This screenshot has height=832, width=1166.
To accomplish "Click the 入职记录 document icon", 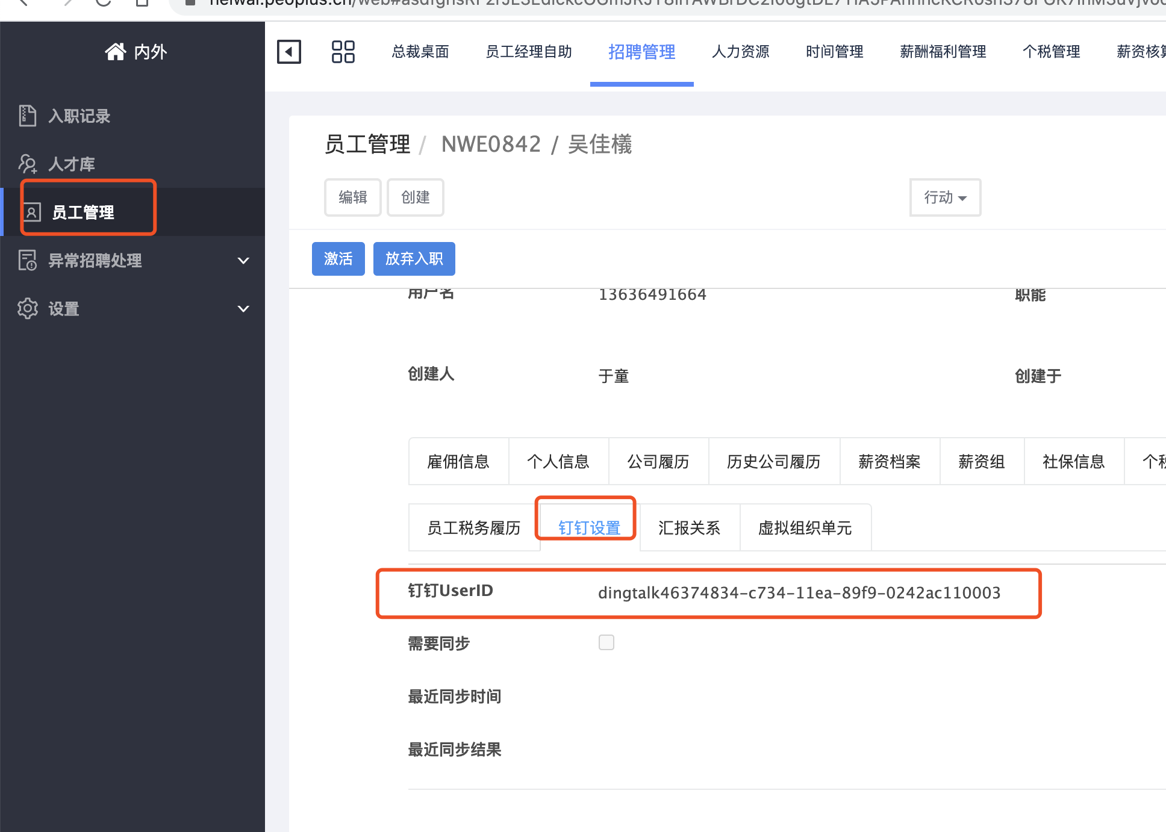I will (x=28, y=116).
